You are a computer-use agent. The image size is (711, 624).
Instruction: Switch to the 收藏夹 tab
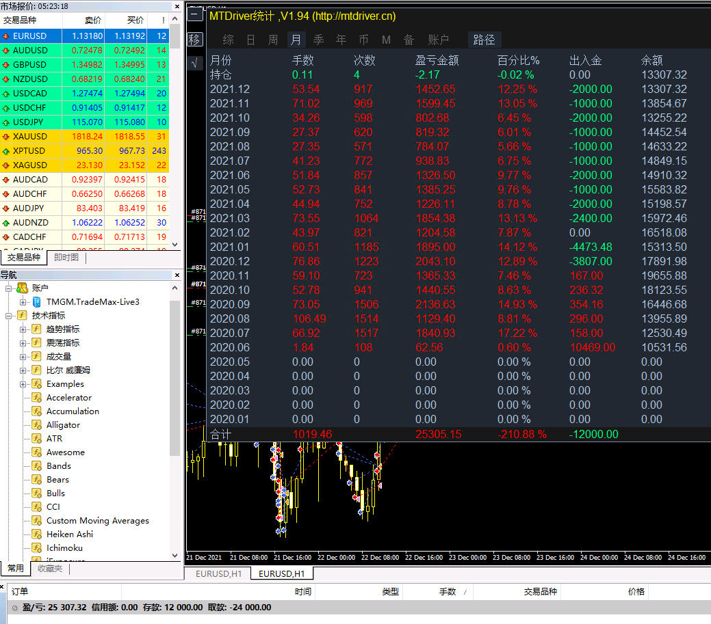50,569
